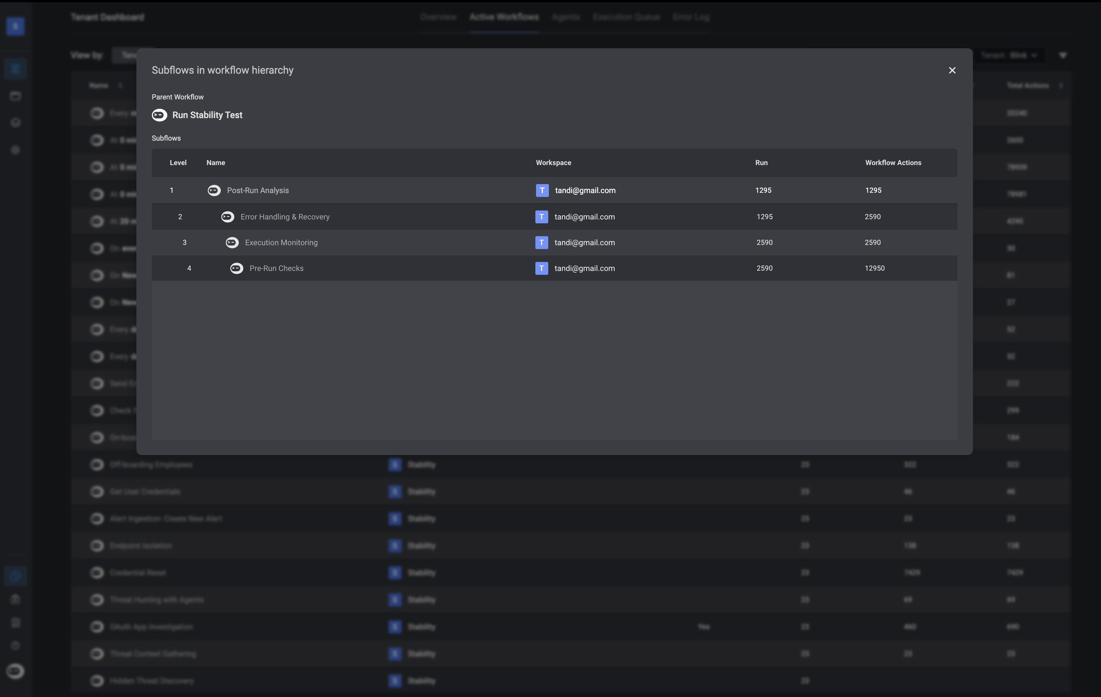Switch to the Active Workflows tab
1101x697 pixels.
click(x=504, y=17)
